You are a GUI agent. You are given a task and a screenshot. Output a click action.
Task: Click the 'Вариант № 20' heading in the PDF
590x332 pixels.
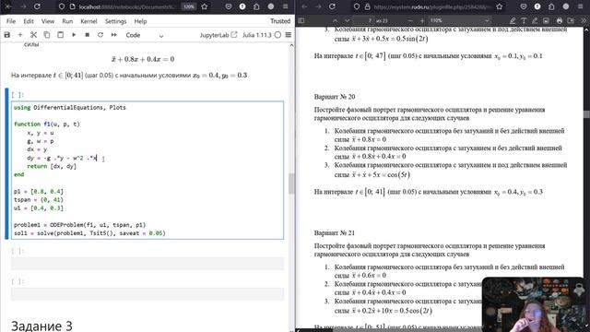coord(335,97)
